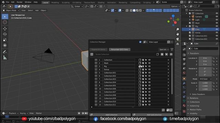
Task: Open the XYZ Euler rotation mode dropdown
Action: [206, 79]
